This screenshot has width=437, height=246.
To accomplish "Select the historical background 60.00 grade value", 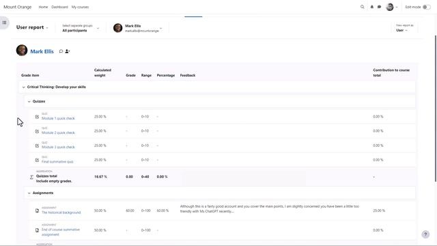I will (x=130, y=210).
